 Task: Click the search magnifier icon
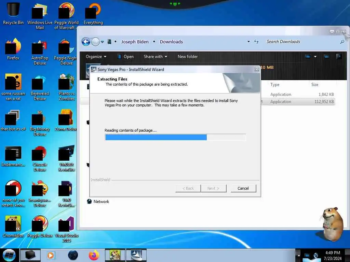342,42
